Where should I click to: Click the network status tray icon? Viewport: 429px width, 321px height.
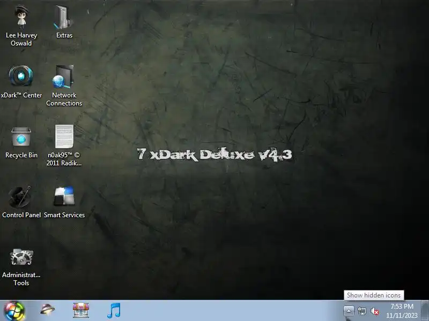(x=361, y=311)
